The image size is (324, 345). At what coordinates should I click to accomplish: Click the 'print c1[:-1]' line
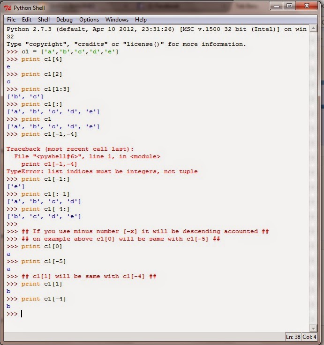[45, 194]
